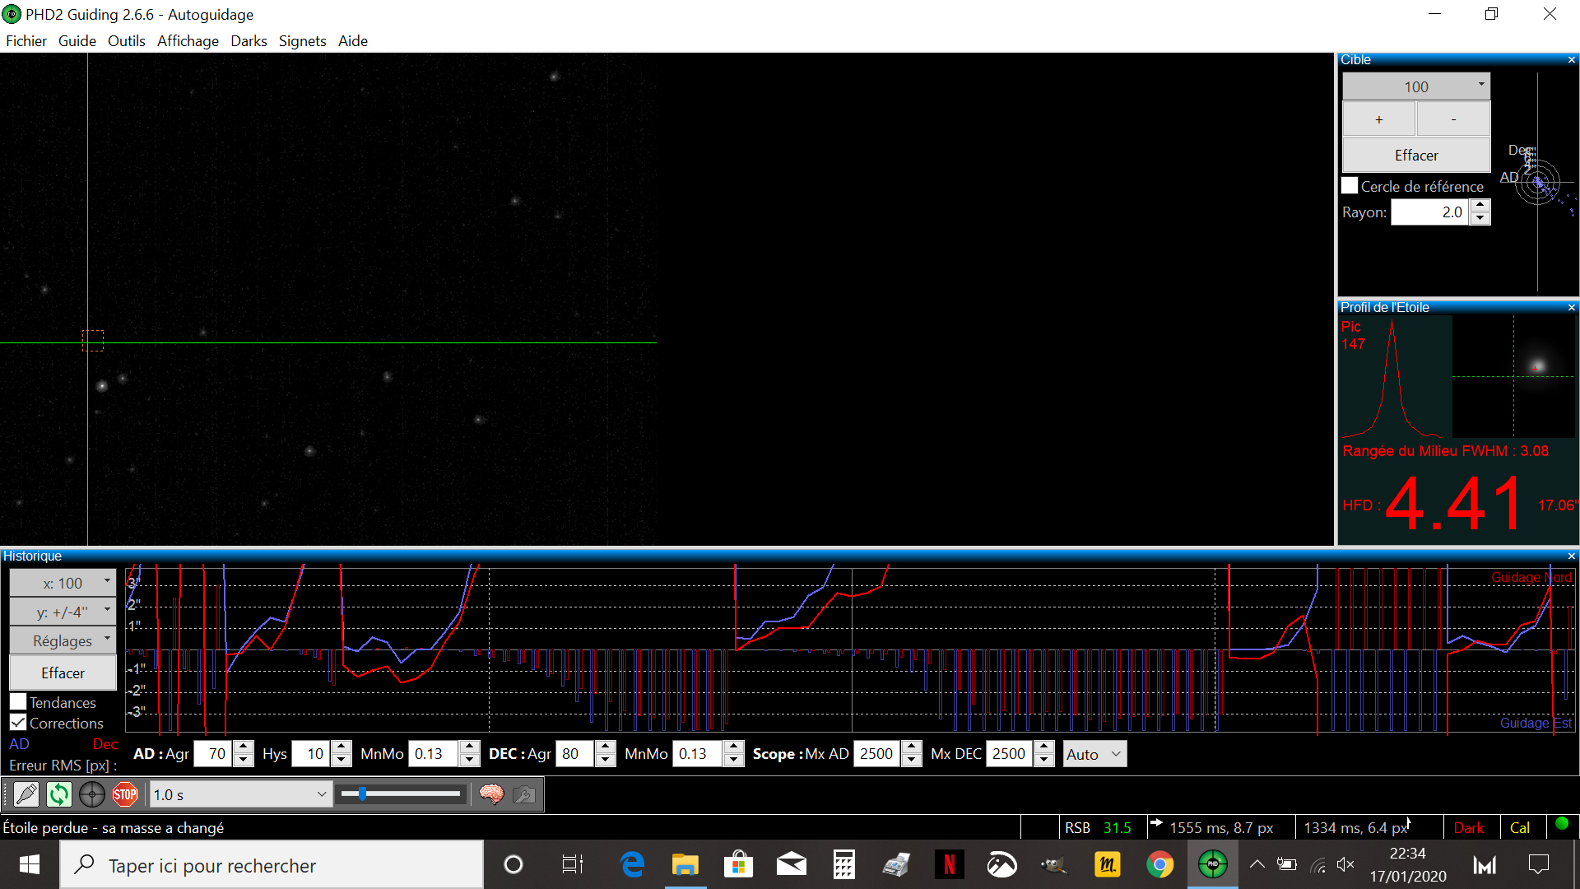Click Effacer in the Cible panel
The image size is (1580, 889).
pyautogui.click(x=1415, y=155)
